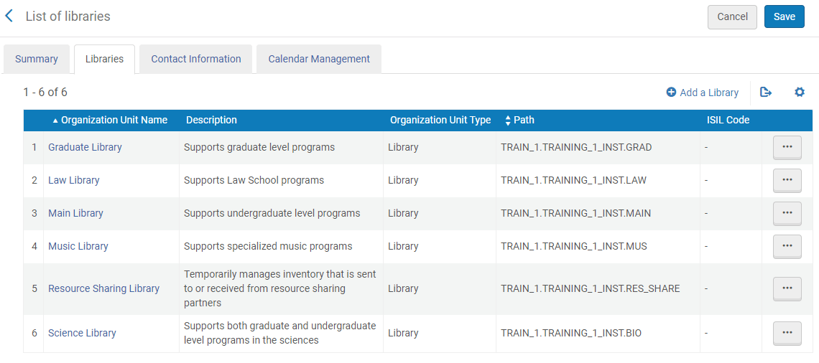This screenshot has height=363, width=819.
Task: Click the 'List of libraries' page title
Action: (x=68, y=16)
